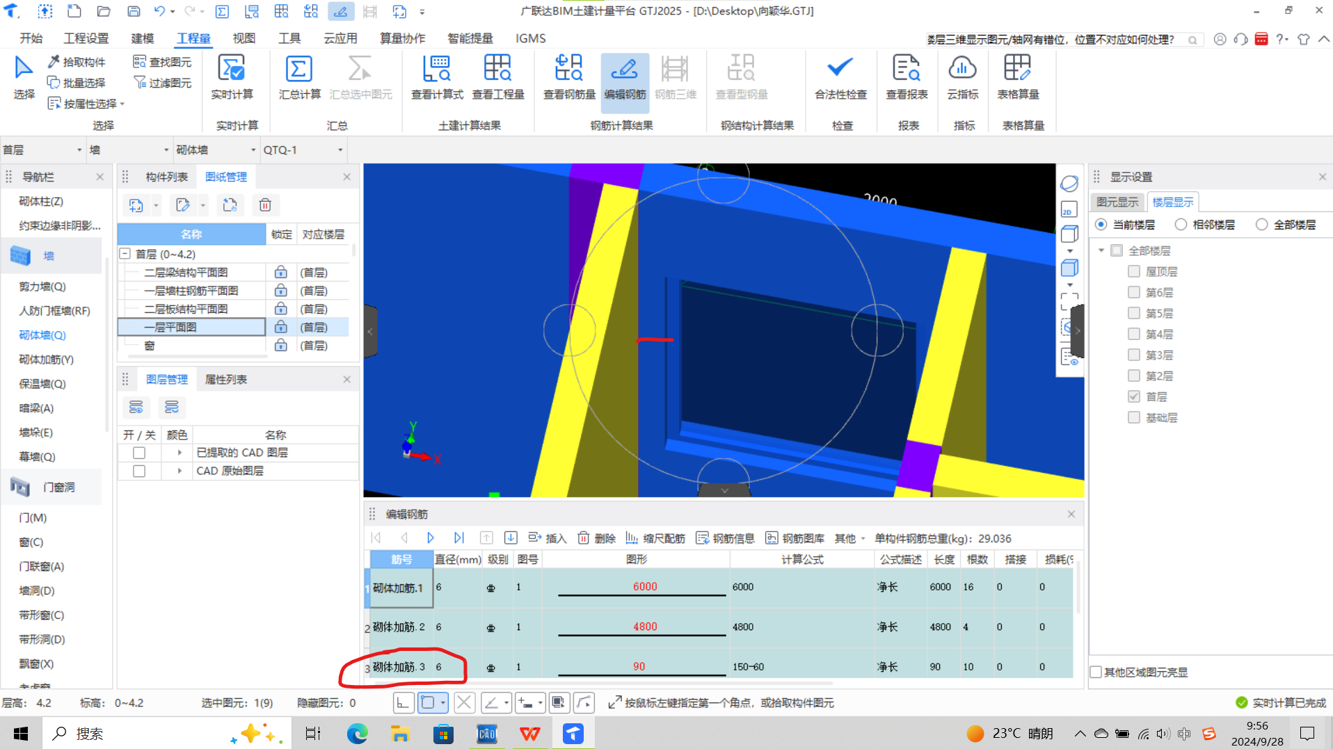Click the 汇总计算 sigma icon
1333x749 pixels.
coord(298,69)
